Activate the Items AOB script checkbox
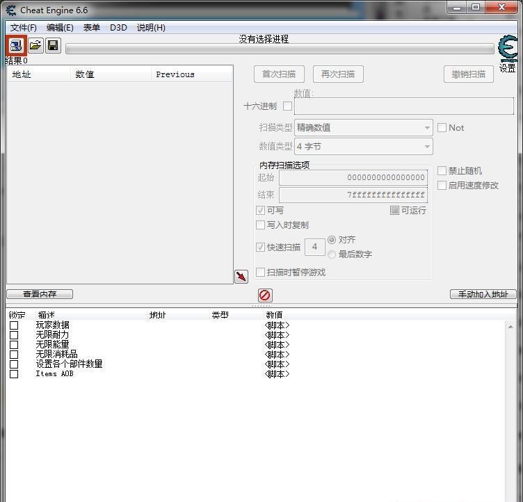Screen dimensions: 523x502 (x=14, y=374)
